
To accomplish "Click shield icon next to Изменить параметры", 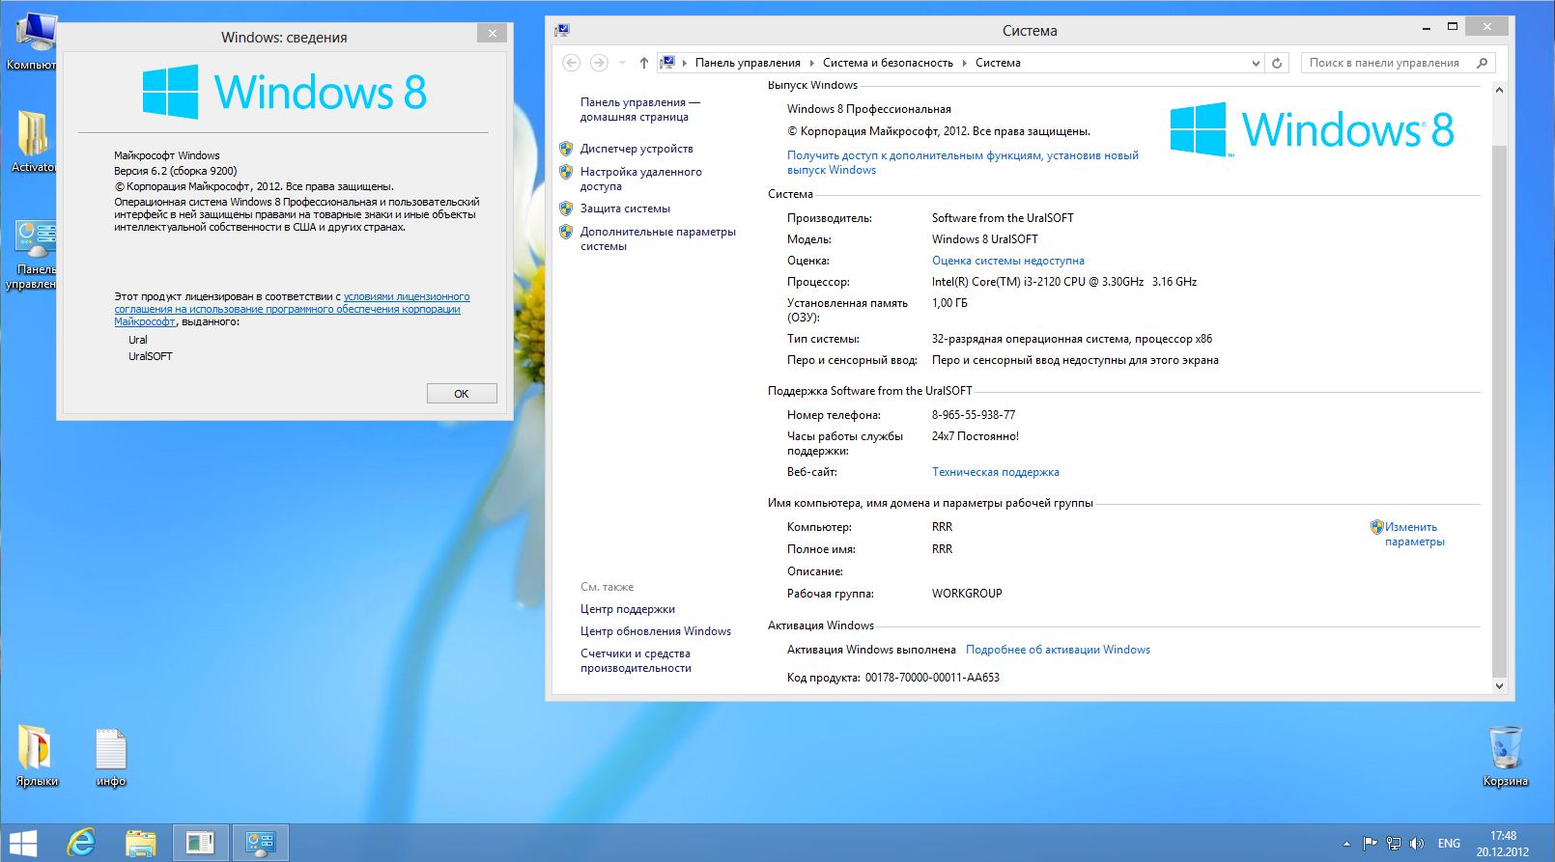I will [x=1377, y=527].
